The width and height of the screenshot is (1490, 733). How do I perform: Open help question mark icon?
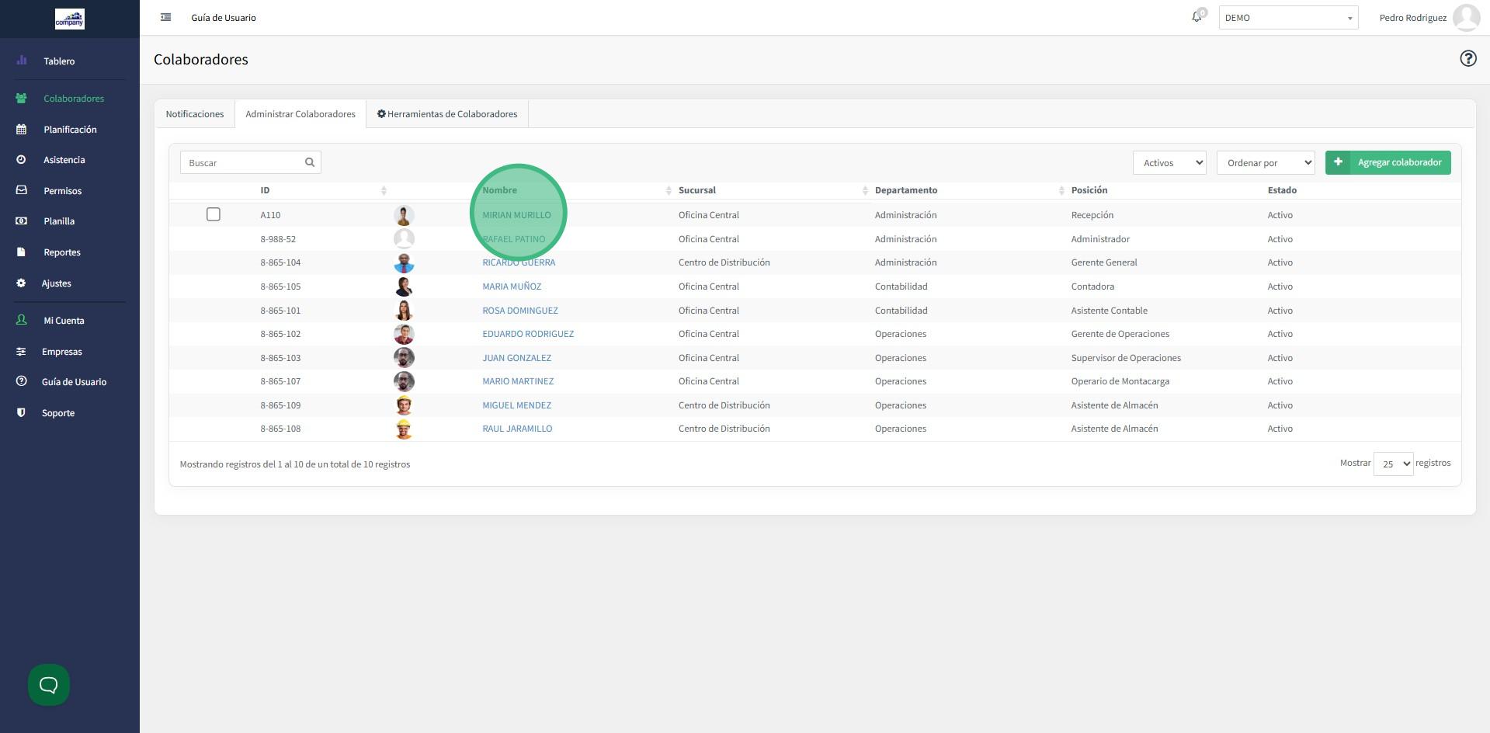(x=1467, y=59)
